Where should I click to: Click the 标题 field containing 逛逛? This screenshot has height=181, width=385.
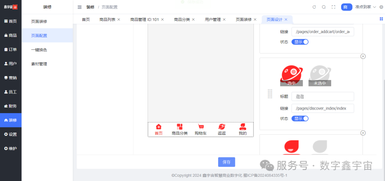coord(323,96)
